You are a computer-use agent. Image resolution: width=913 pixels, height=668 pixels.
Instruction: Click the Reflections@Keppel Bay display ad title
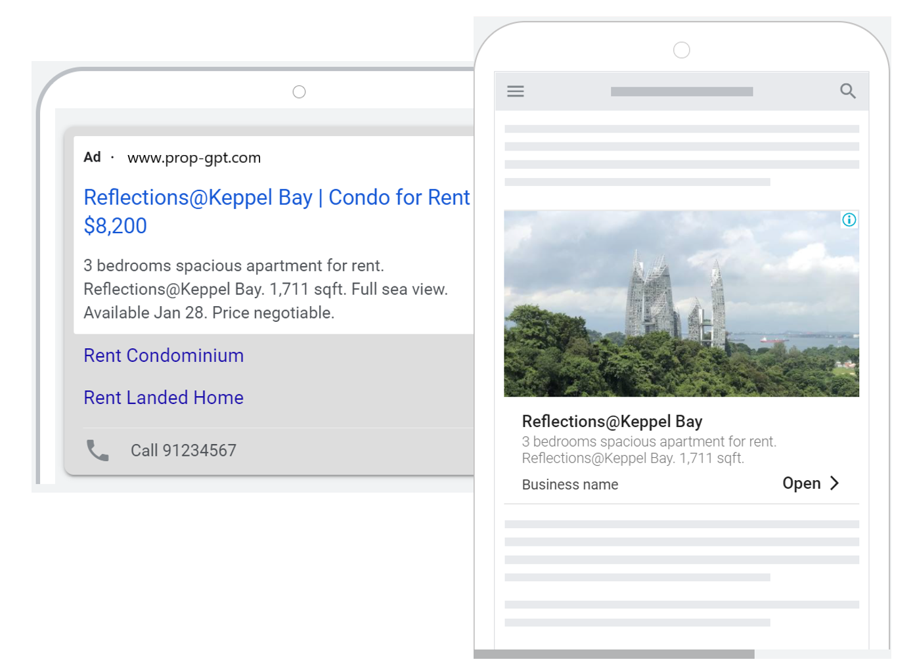click(x=612, y=421)
